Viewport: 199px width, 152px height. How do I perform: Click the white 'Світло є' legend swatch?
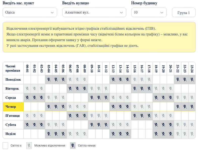6,145
